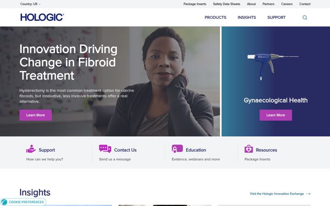Click 'Evidence, webinars and more' text
The height and width of the screenshot is (206, 330).
(196, 159)
